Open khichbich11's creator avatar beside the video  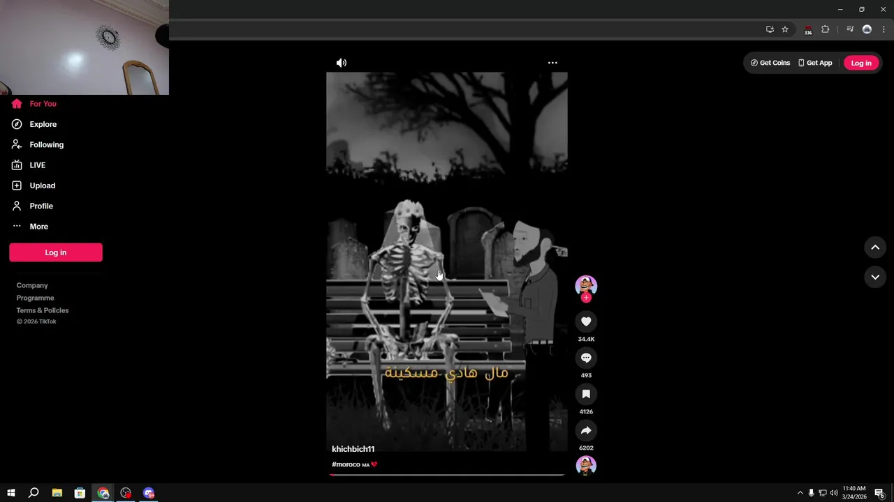tap(586, 285)
